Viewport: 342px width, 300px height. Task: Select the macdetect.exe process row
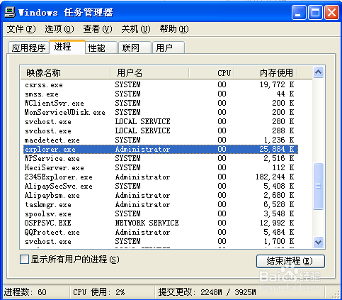[x=161, y=140]
